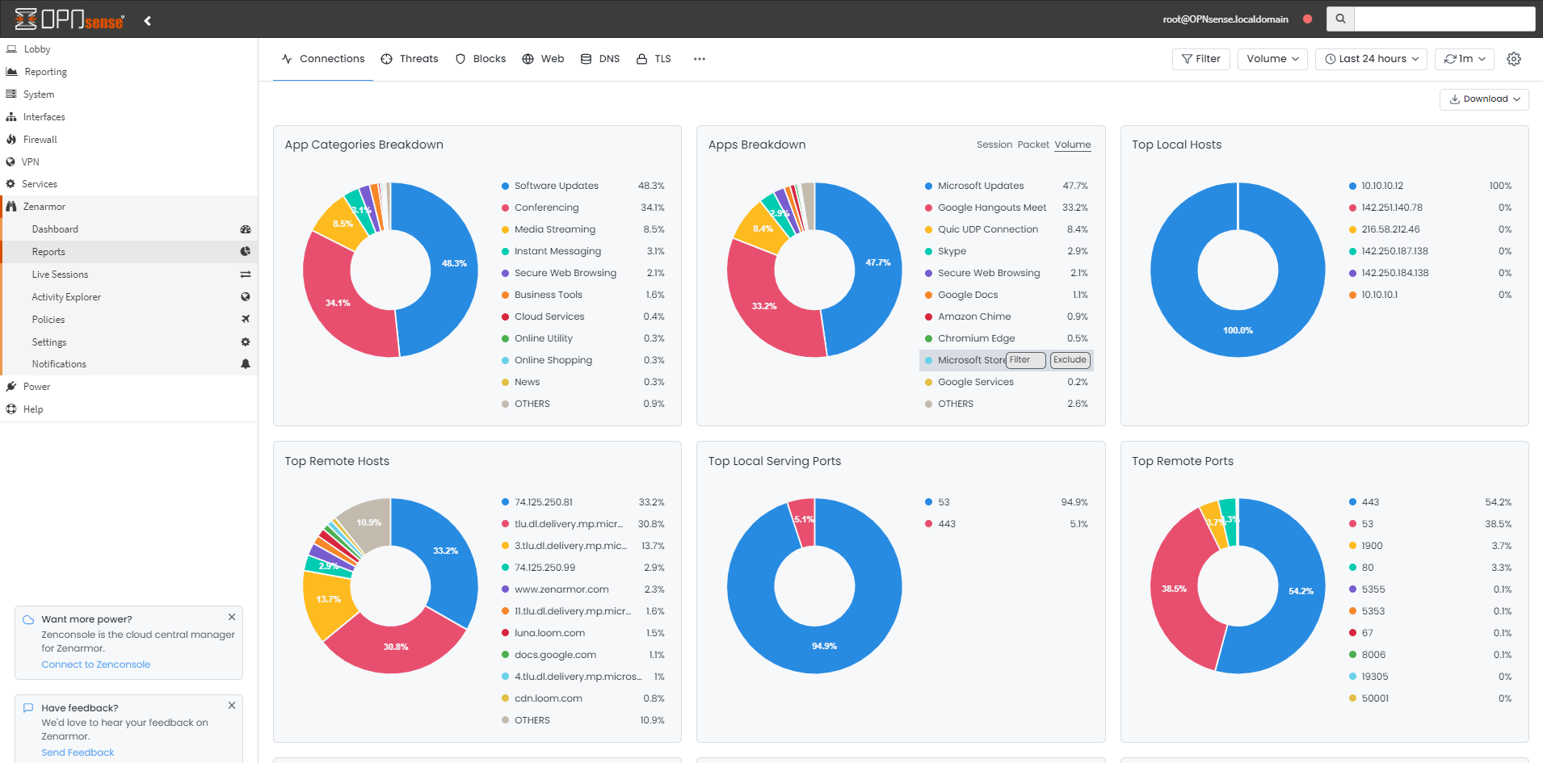Click the Connect to Zenconsole link
This screenshot has width=1543, height=763.
tap(95, 664)
